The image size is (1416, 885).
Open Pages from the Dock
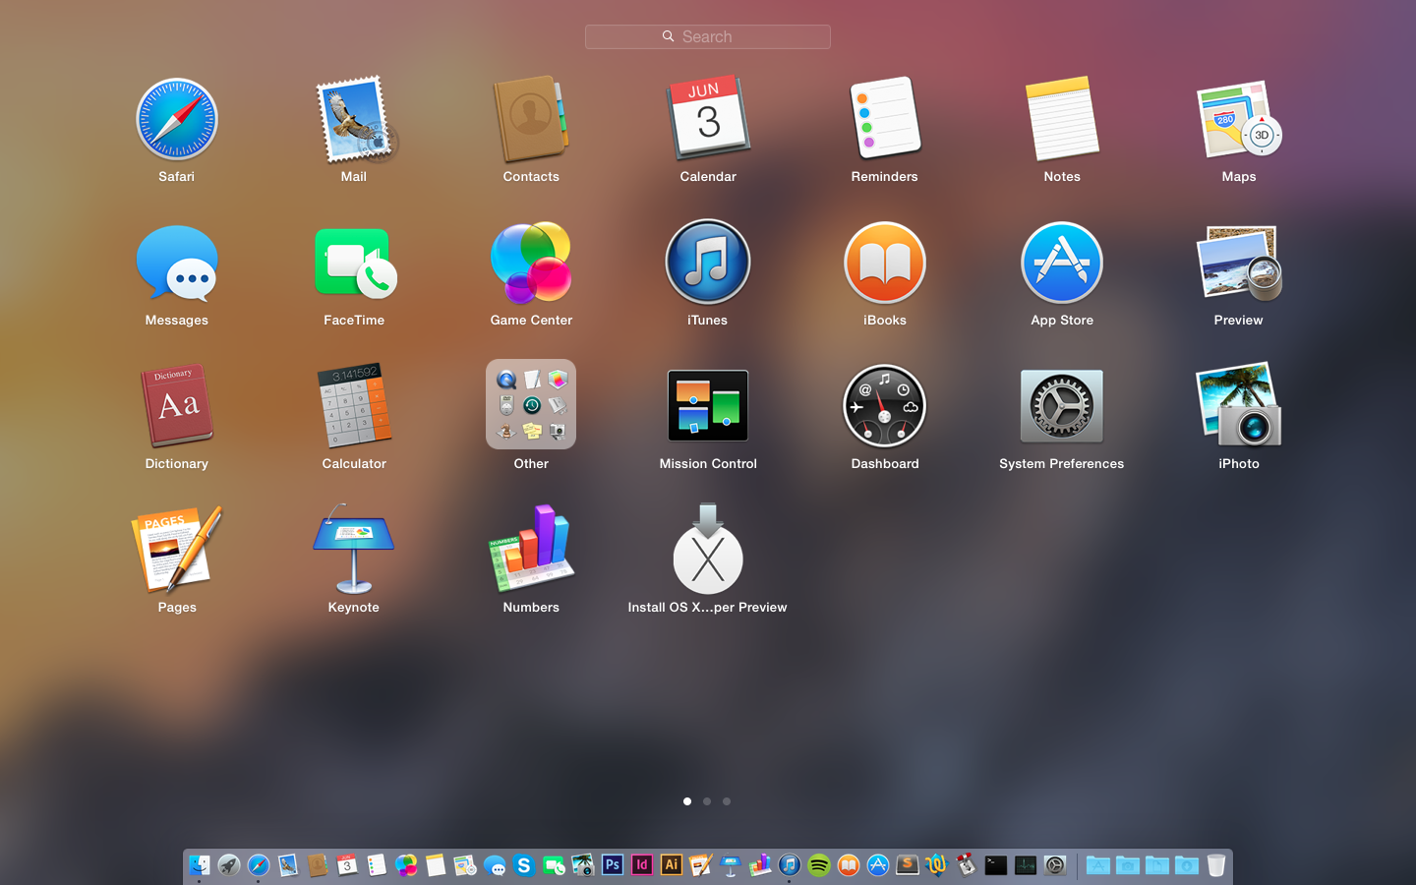tap(701, 865)
